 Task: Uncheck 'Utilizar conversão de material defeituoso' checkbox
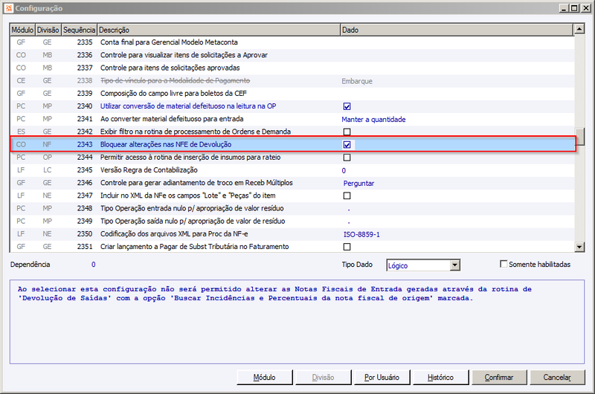tap(347, 106)
